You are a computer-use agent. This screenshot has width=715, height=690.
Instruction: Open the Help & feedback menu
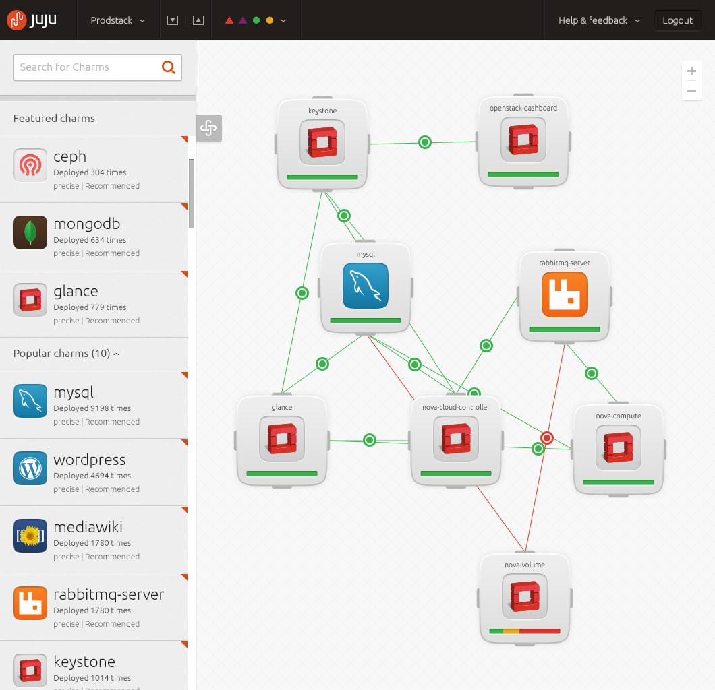(599, 20)
